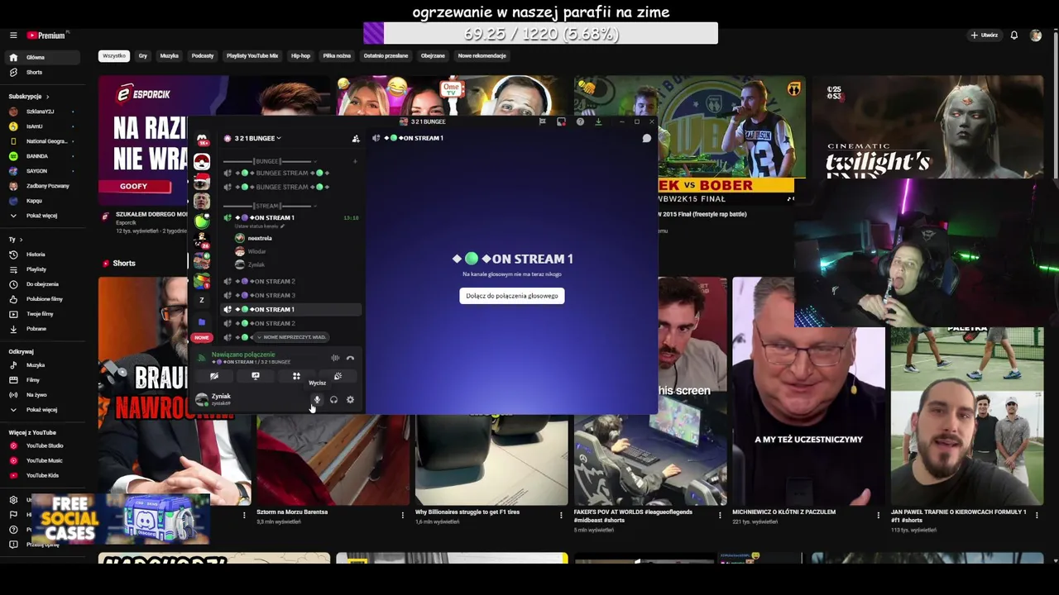This screenshot has width=1059, height=595.
Task: Open National Geographic subscription channel
Action: point(43,141)
